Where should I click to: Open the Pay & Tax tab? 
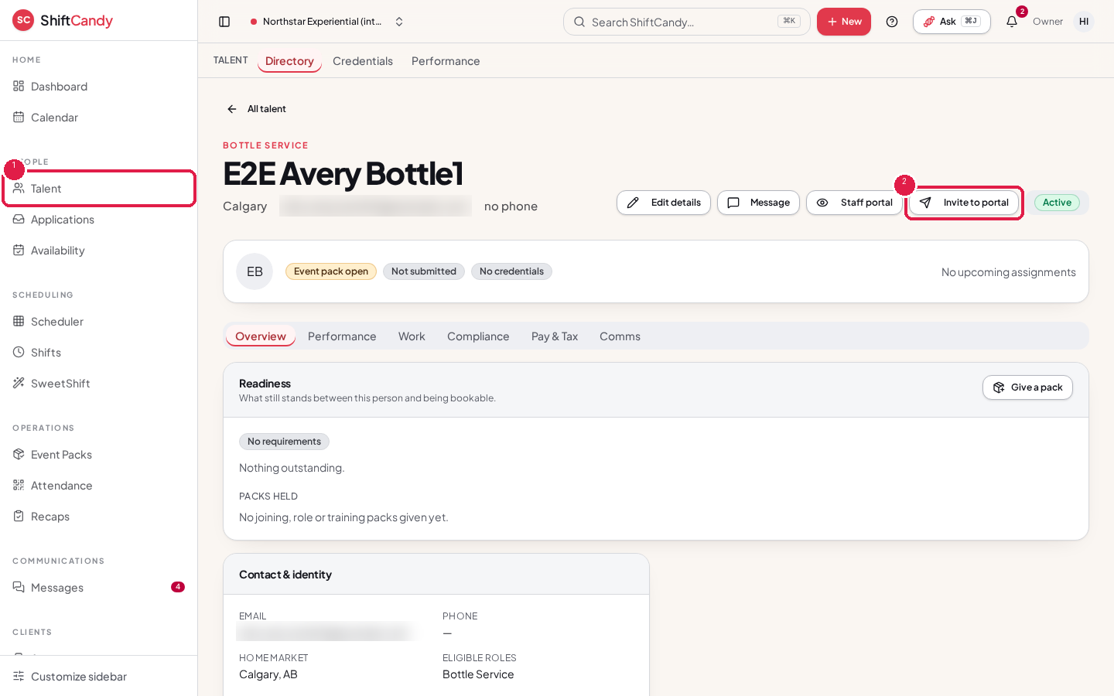[555, 336]
